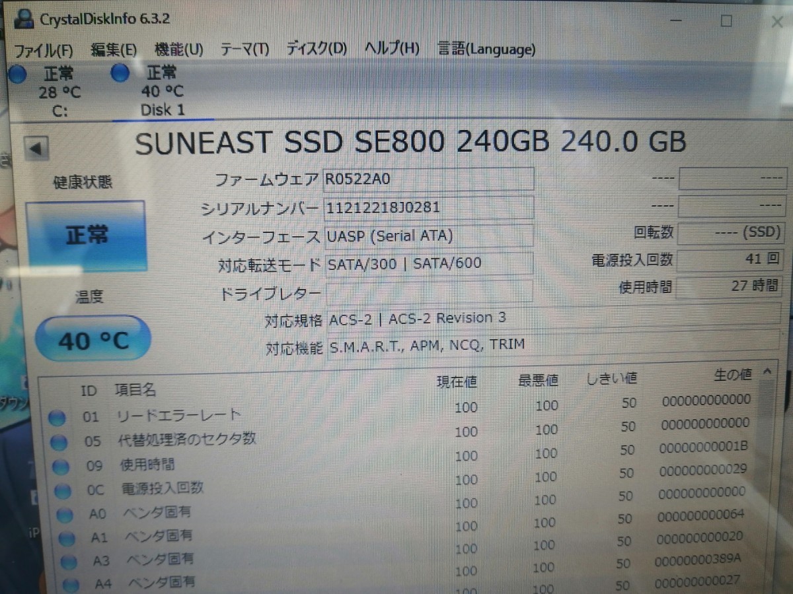Click the firmware field R0522A0
This screenshot has height=594, width=793.
pyautogui.click(x=428, y=179)
